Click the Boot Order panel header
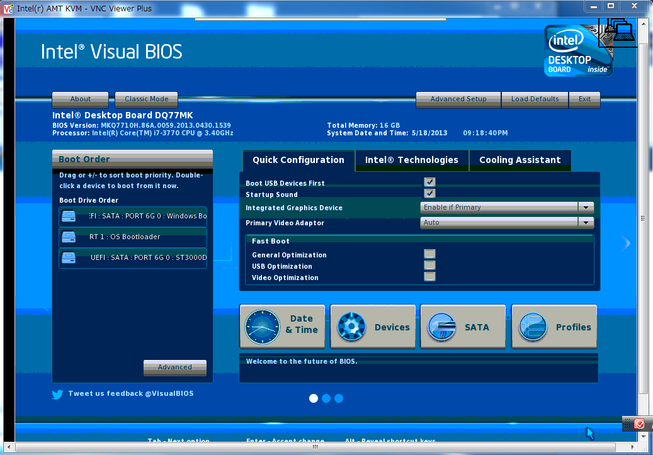653x455 pixels. coord(132,159)
